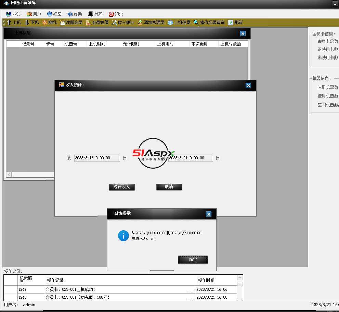Close the 上机信息 window
This screenshot has height=312, width=339.
[243, 34]
